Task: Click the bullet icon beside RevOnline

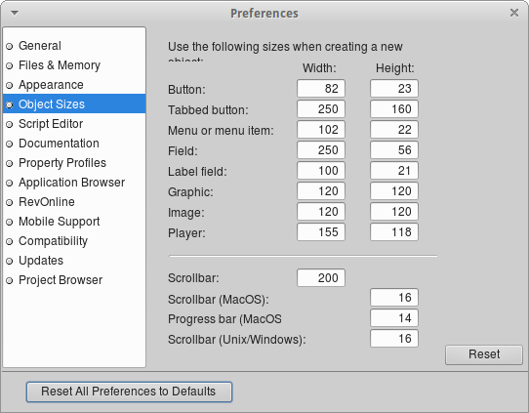Action: 10,203
